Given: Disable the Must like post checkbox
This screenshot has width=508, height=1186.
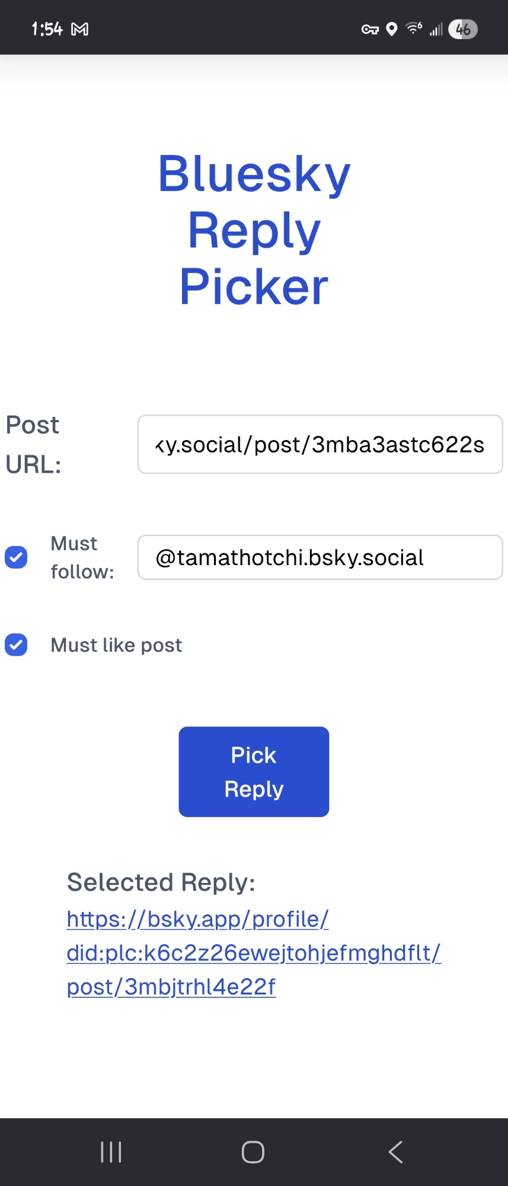Looking at the screenshot, I should pos(16,645).
